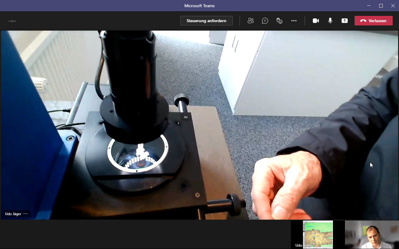The image size is (399, 249).
Task: Click the main microscope video feed
Action: point(199,120)
